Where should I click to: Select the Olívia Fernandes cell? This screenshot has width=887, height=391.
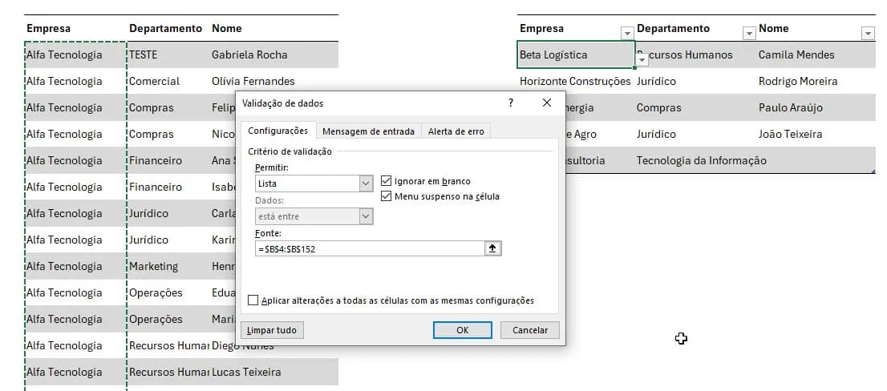coord(273,82)
